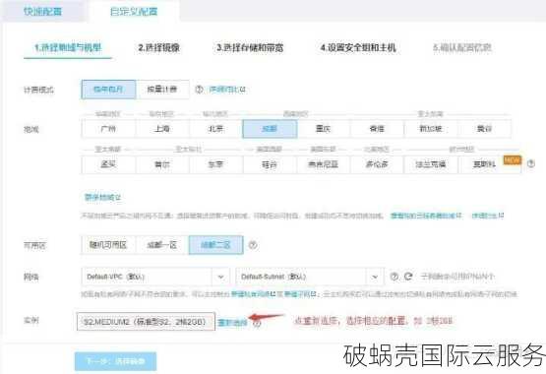546x374 pixels.
Task: Click 下一步：选择镜像 button
Action: point(116,361)
